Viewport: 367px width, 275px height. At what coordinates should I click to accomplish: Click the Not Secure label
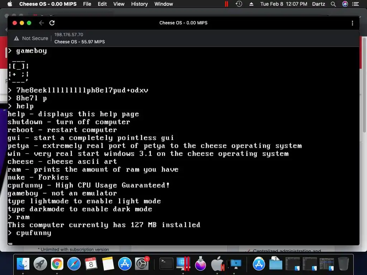pos(35,38)
